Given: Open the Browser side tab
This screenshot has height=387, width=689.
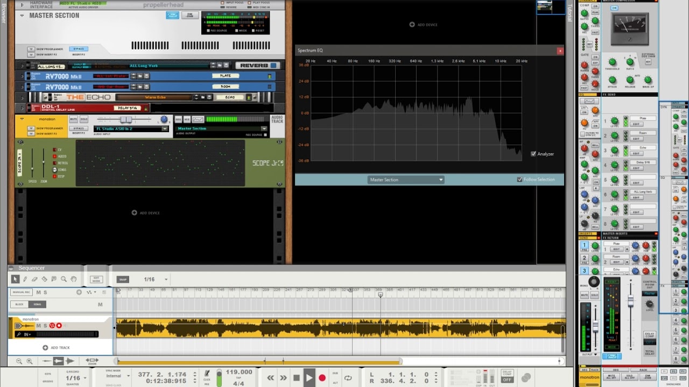Looking at the screenshot, I should tap(3, 13).
